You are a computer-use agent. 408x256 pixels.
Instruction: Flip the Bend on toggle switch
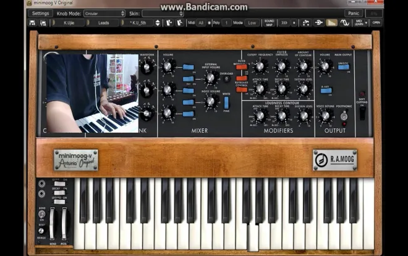click(41, 215)
